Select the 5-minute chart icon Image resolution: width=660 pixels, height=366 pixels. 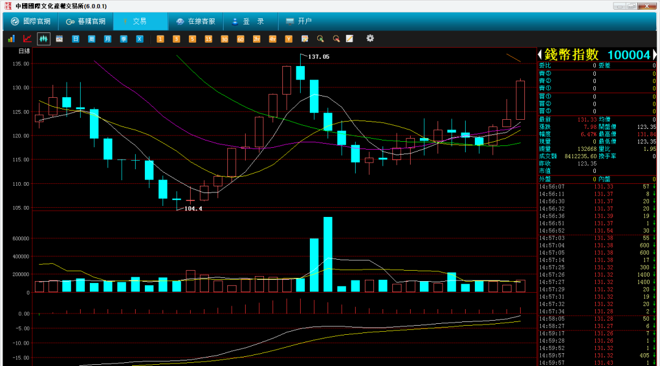tap(192, 38)
